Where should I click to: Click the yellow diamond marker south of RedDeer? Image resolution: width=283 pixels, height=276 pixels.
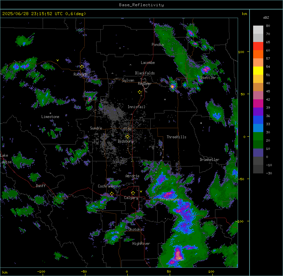pyautogui.click(x=140, y=92)
